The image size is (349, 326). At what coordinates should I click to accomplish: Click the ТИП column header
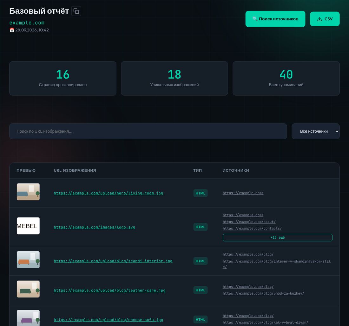pyautogui.click(x=197, y=170)
